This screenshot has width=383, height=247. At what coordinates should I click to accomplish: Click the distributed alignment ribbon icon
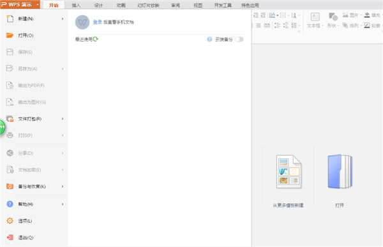[267, 26]
